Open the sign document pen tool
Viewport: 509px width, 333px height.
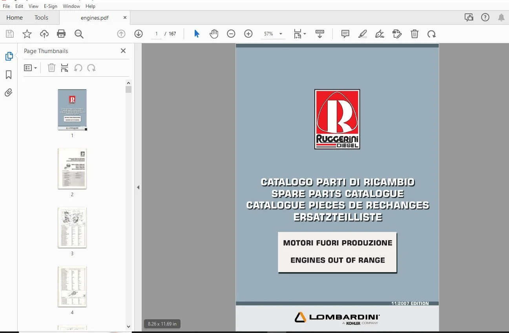(x=379, y=34)
